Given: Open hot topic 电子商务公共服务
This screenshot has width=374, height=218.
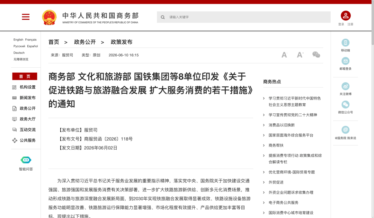Looking at the screenshot, I should point(283,202).
